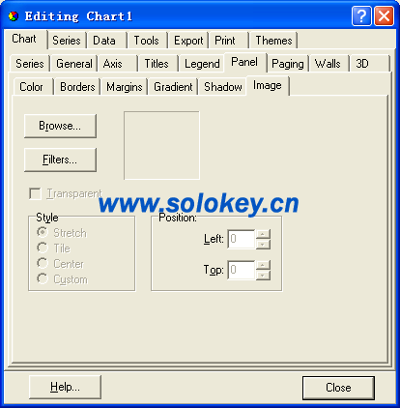This screenshot has height=408, width=400.
Task: Click the Filters... button
Action: click(60, 160)
